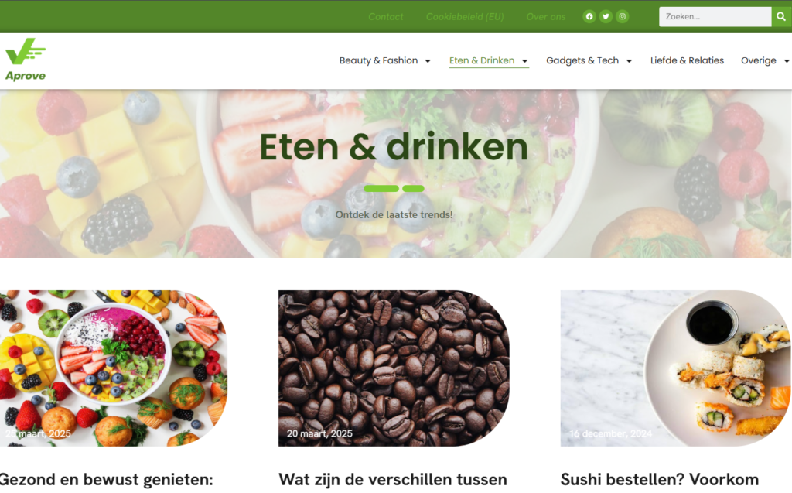Focus the Zoeken search field
Viewport: 792px width, 493px height.
[x=715, y=17]
